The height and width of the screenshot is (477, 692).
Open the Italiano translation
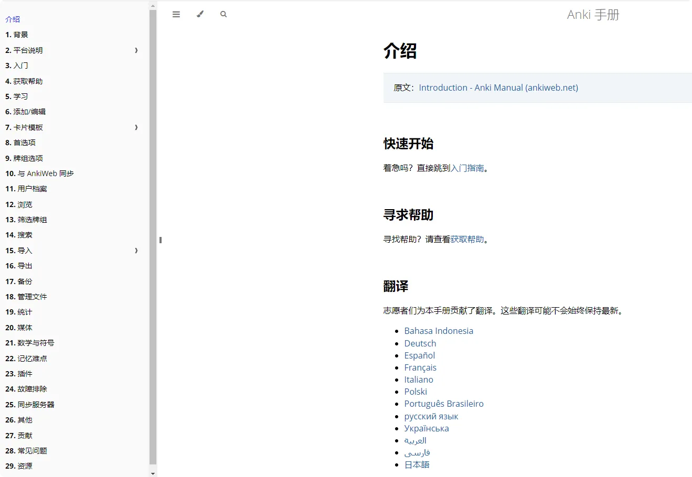419,380
